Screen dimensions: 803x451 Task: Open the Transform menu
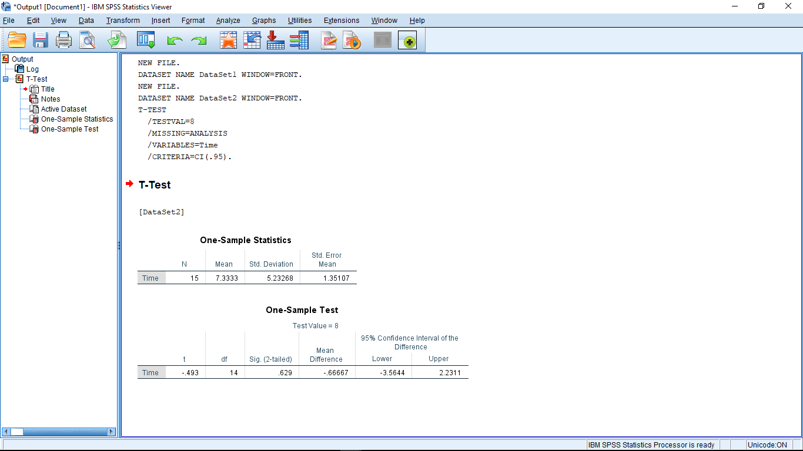pyautogui.click(x=123, y=20)
